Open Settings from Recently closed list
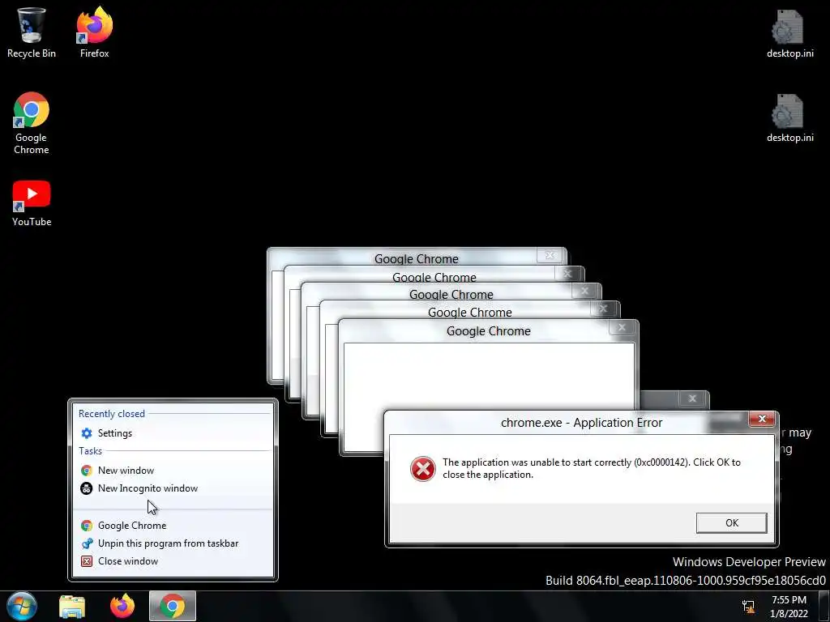Screen dimensions: 830x622 173,433
